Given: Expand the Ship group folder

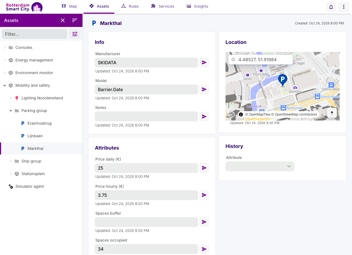Looking at the screenshot, I should pos(11,161).
